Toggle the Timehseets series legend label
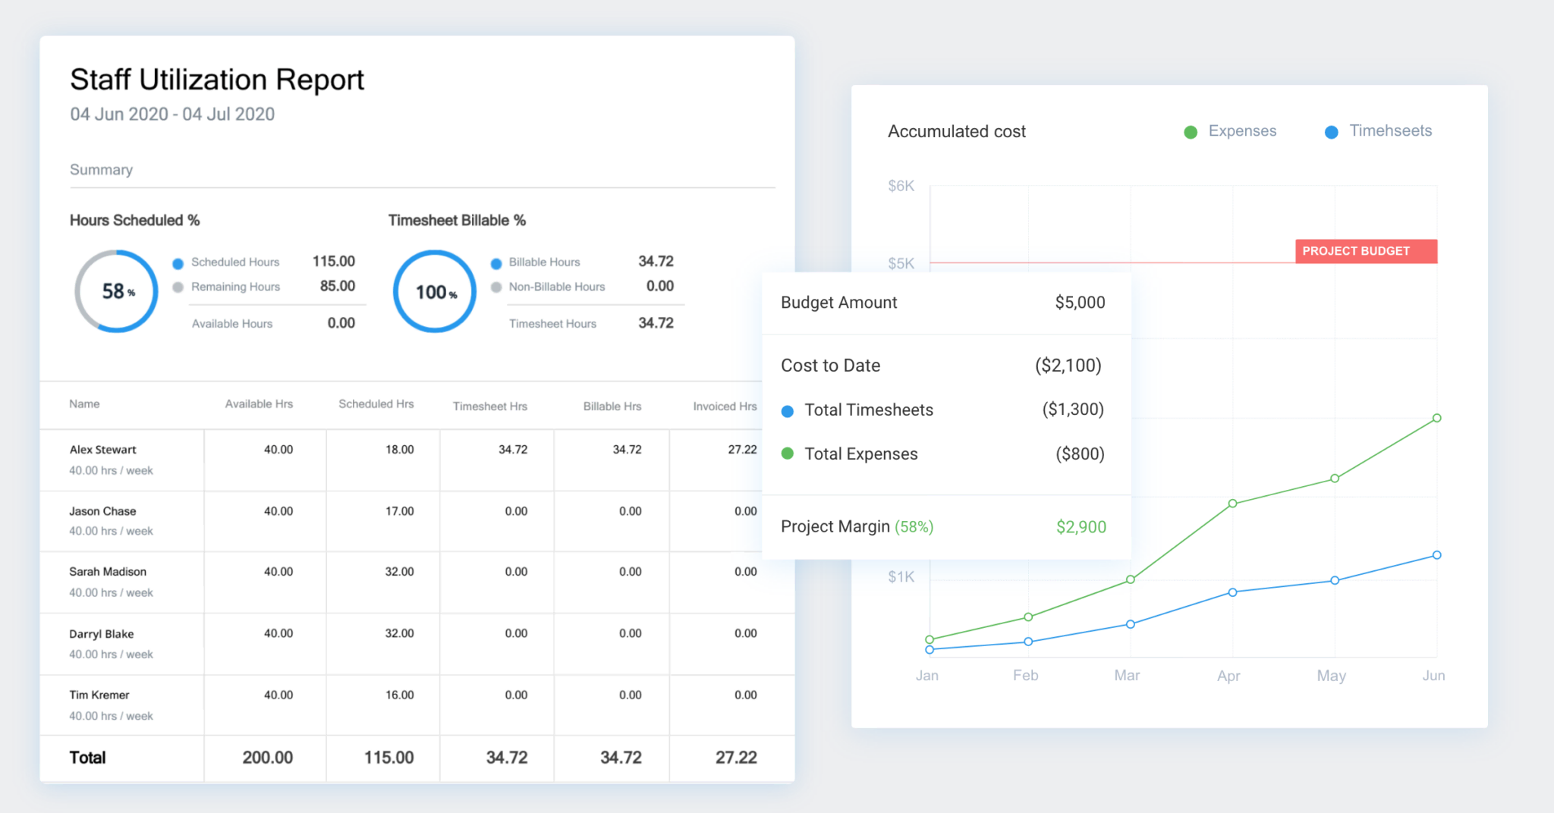The width and height of the screenshot is (1554, 813). (1390, 131)
